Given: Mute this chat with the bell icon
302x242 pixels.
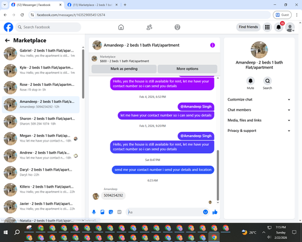Looking at the screenshot, I should (251, 81).
